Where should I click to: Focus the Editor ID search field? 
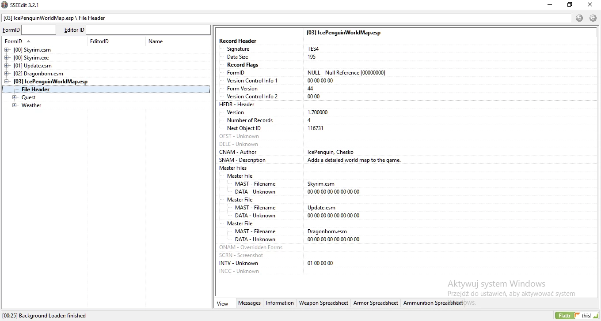click(148, 30)
